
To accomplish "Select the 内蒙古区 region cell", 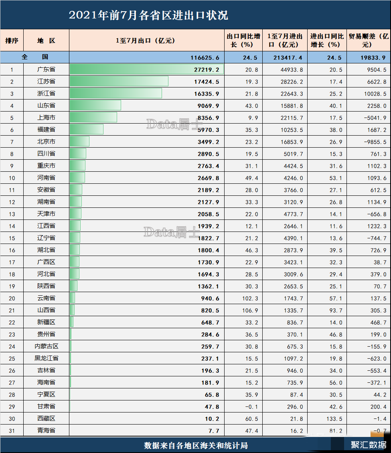I will pyautogui.click(x=46, y=346).
